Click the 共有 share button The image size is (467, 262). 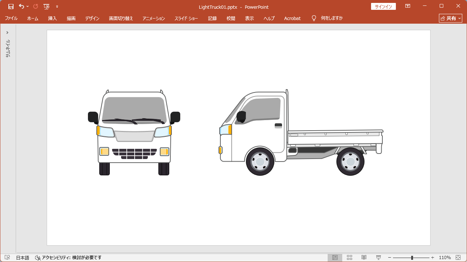pyautogui.click(x=450, y=18)
